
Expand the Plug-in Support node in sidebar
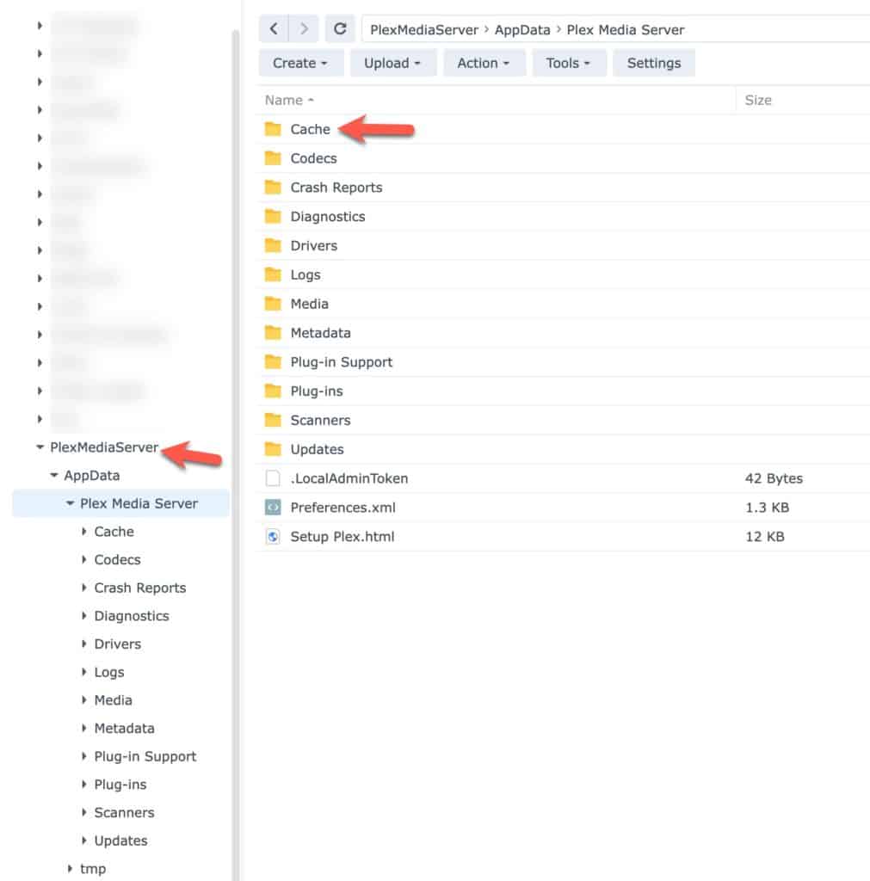[83, 756]
